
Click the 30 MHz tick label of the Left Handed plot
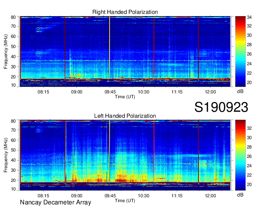(13, 170)
